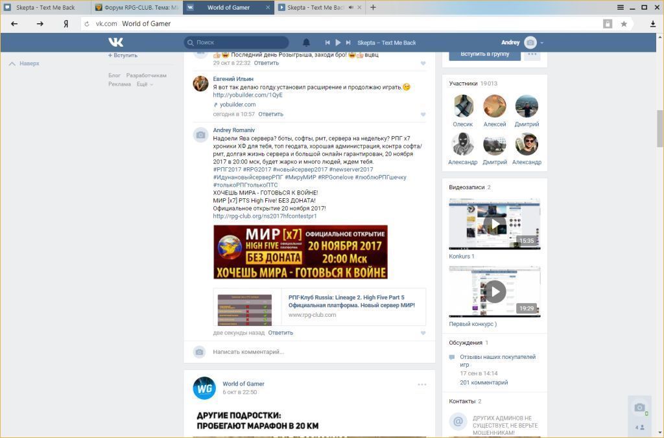Select the World of Gamer tab
The height and width of the screenshot is (438, 664).
click(228, 8)
